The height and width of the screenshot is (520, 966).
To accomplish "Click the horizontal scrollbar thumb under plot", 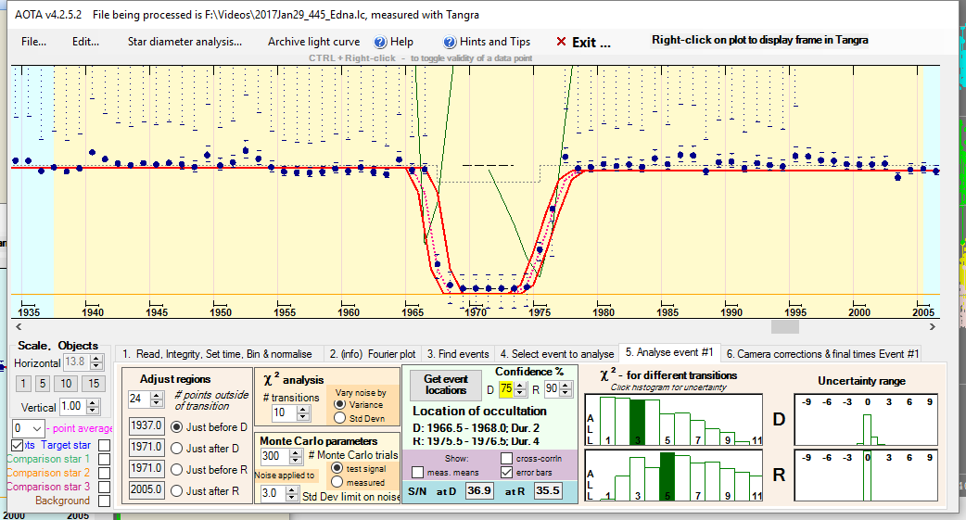I will pyautogui.click(x=785, y=326).
